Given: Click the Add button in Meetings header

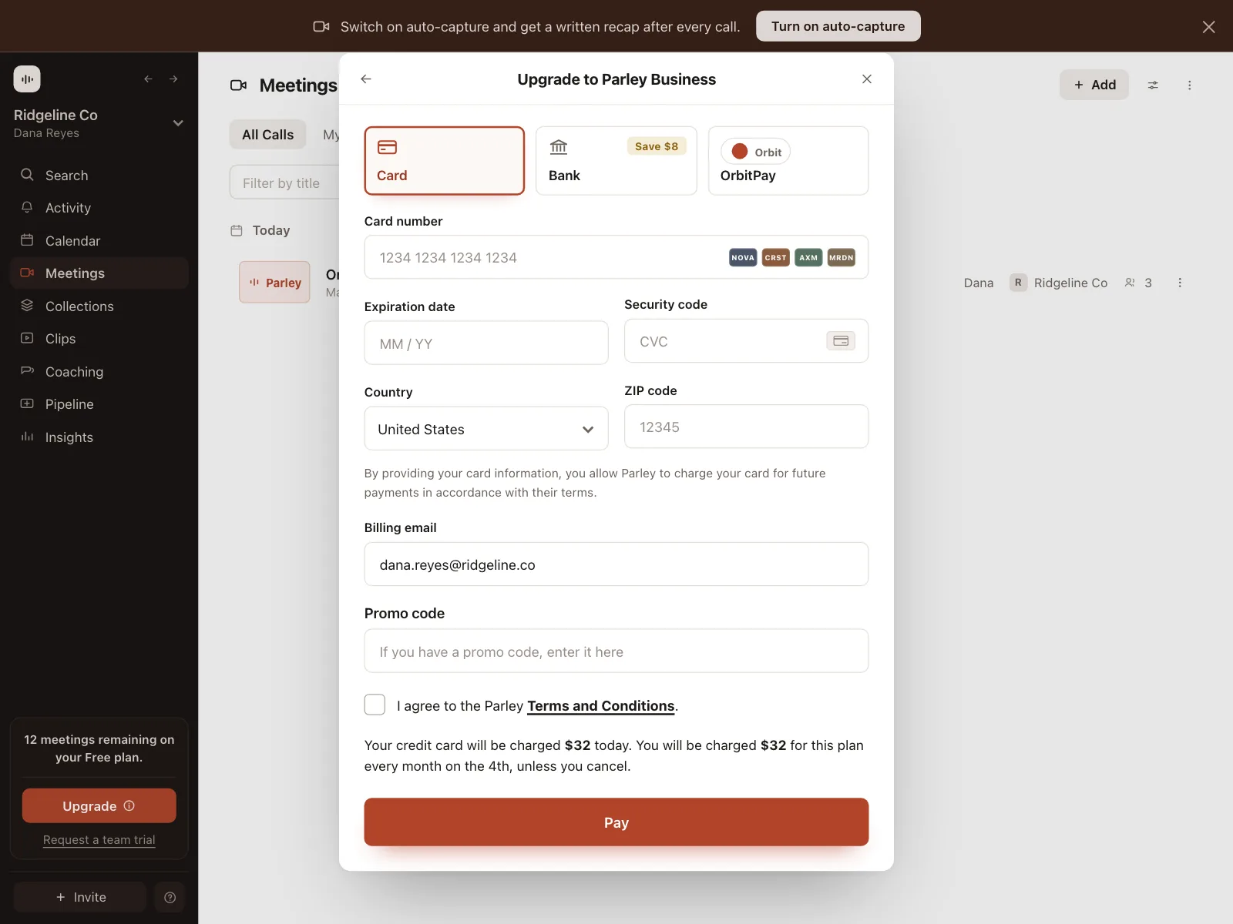Looking at the screenshot, I should coord(1094,85).
